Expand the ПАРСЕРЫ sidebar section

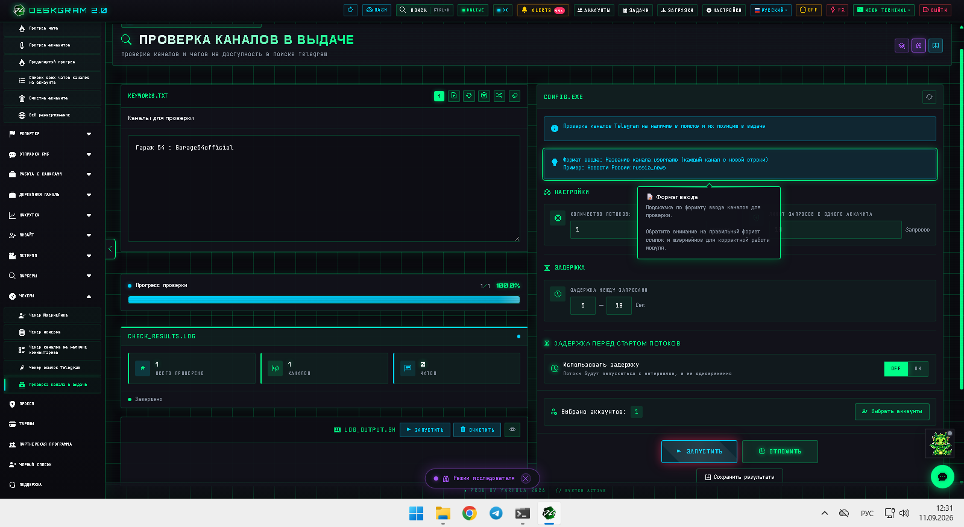[52, 276]
